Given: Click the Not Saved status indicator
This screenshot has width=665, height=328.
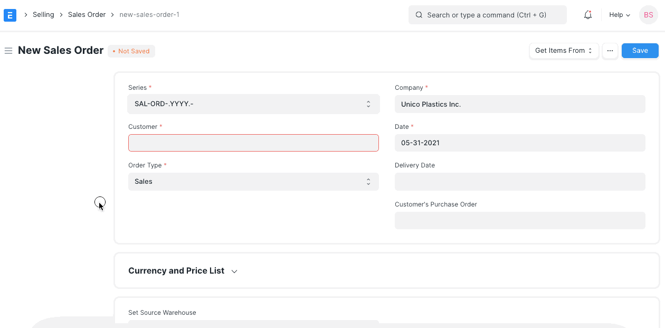Looking at the screenshot, I should (x=131, y=51).
